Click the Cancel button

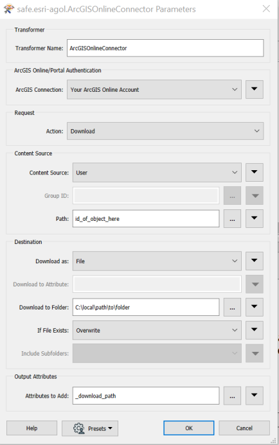pyautogui.click(x=244, y=428)
